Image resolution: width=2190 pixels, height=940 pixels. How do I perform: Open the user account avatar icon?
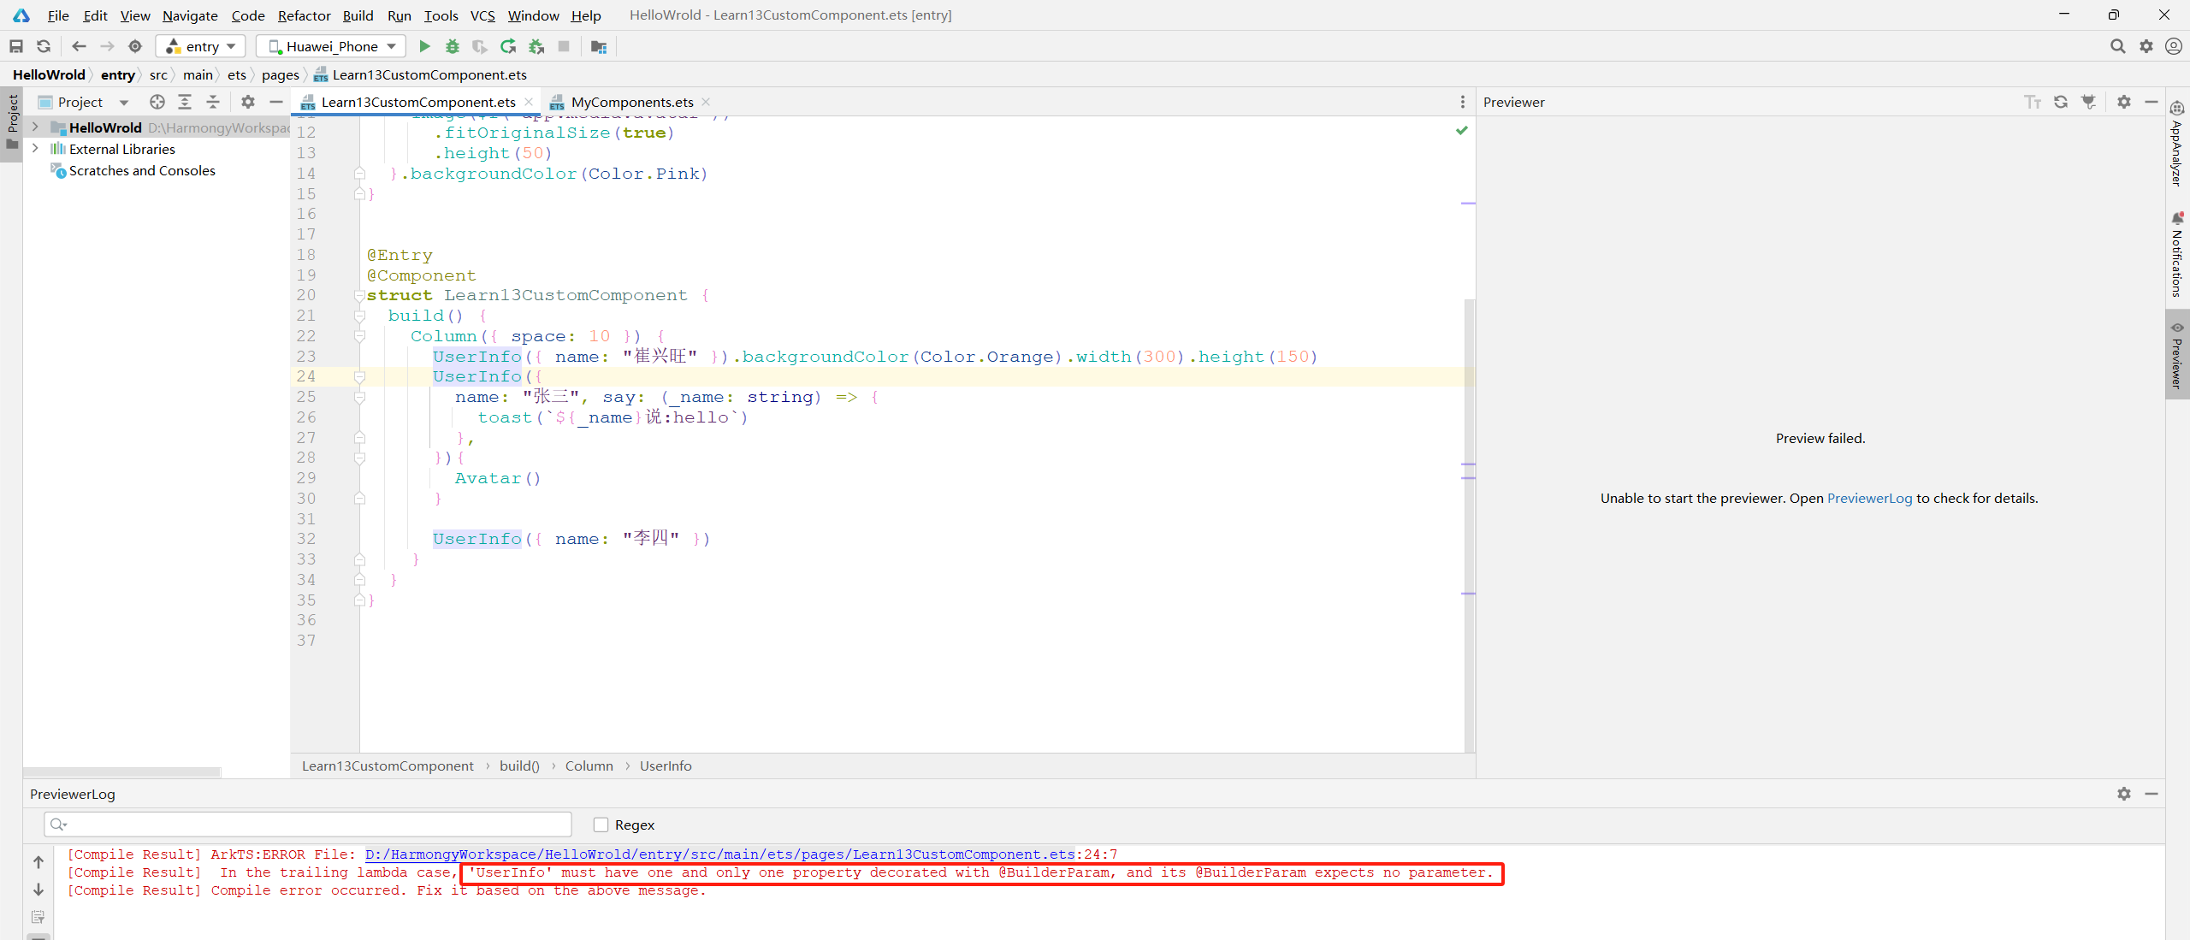pos(2174,46)
